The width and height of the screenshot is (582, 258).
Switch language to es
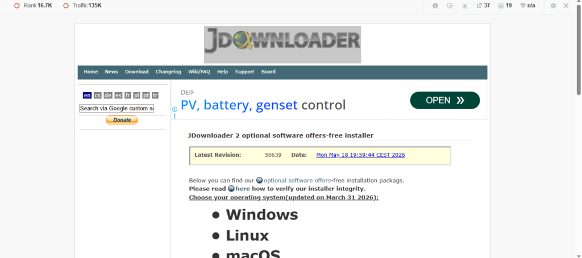point(118,95)
